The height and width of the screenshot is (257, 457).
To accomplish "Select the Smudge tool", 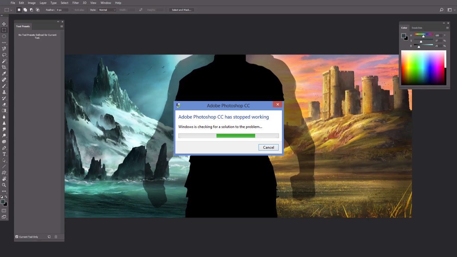I will click(x=4, y=129).
